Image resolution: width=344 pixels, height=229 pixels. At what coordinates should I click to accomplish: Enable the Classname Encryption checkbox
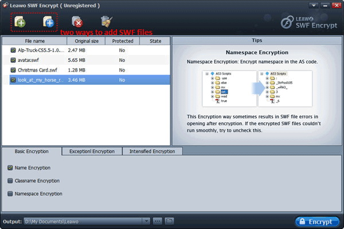(10, 181)
